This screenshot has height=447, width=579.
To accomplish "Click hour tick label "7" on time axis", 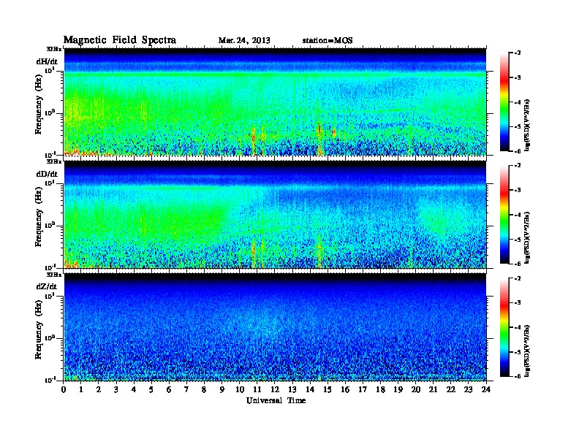I will point(187,389).
